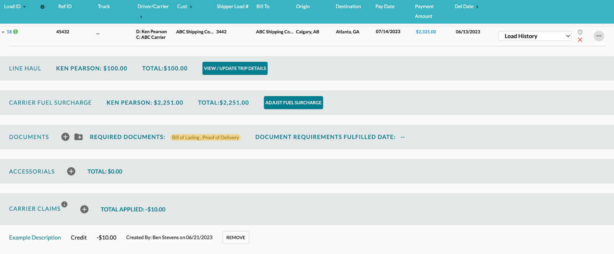Click shipper load number 3442

(221, 32)
